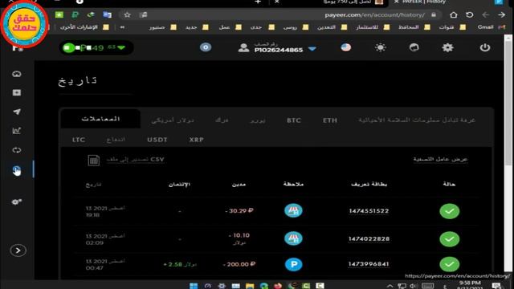Open the قنوات bookmarks folder
514x289 pixels.
pos(452,27)
